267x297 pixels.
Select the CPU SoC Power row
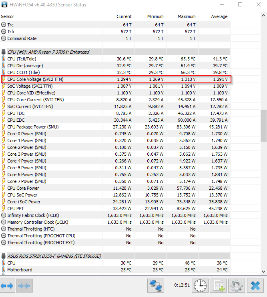(x=115, y=195)
